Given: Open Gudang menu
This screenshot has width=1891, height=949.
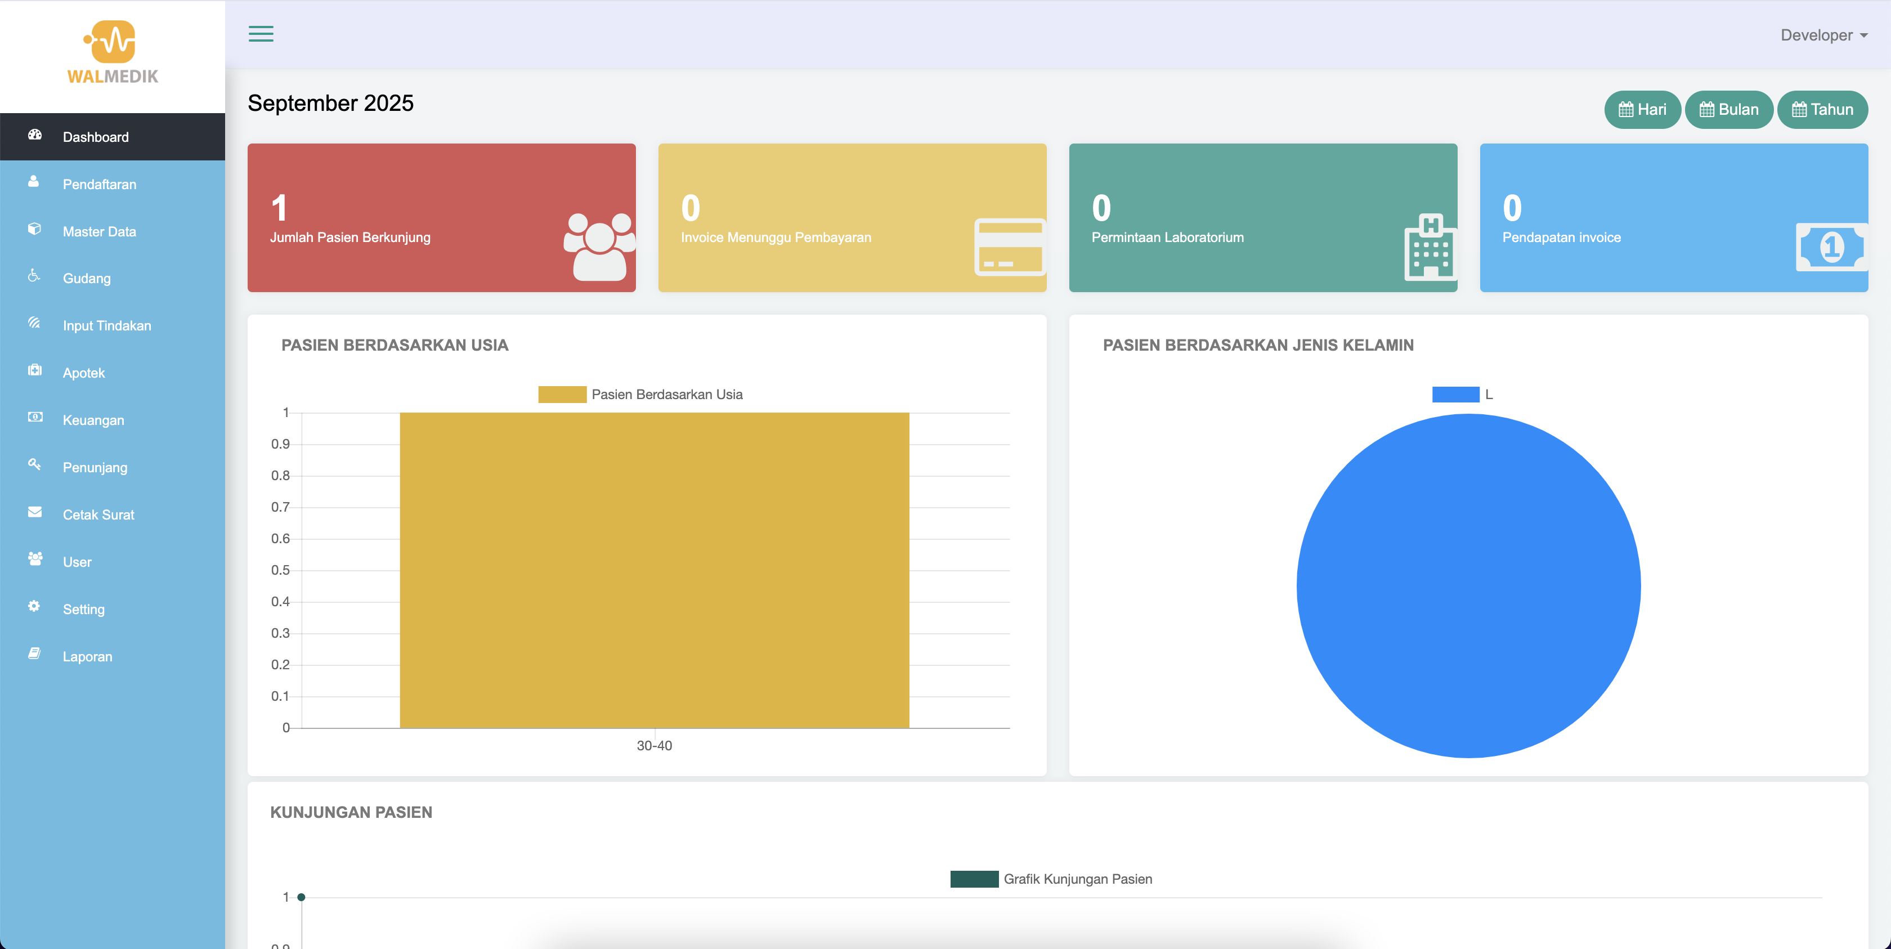Looking at the screenshot, I should tap(113, 278).
